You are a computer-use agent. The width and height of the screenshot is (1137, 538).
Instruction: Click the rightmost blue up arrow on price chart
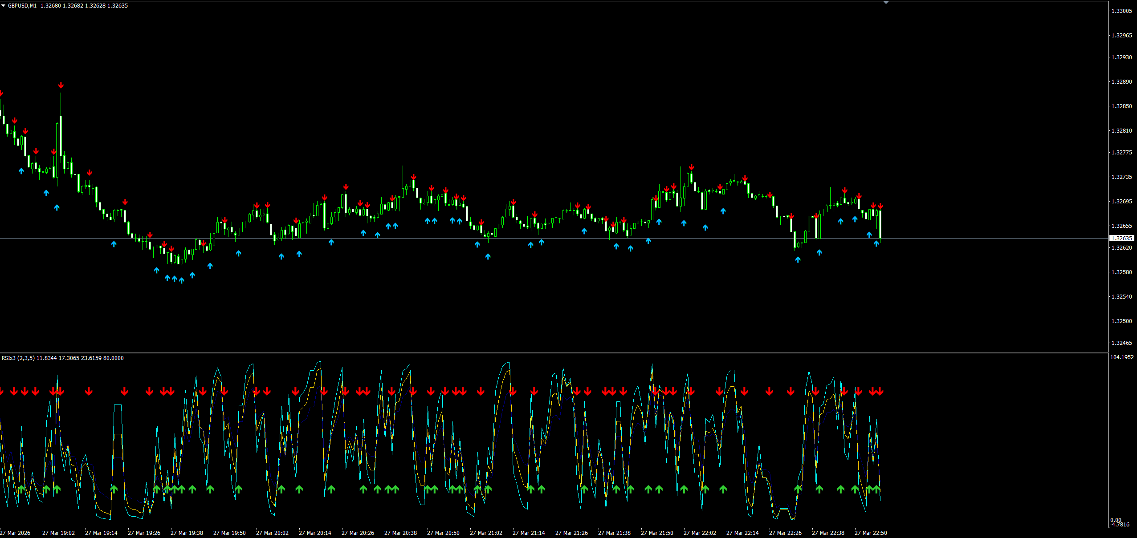click(x=876, y=243)
